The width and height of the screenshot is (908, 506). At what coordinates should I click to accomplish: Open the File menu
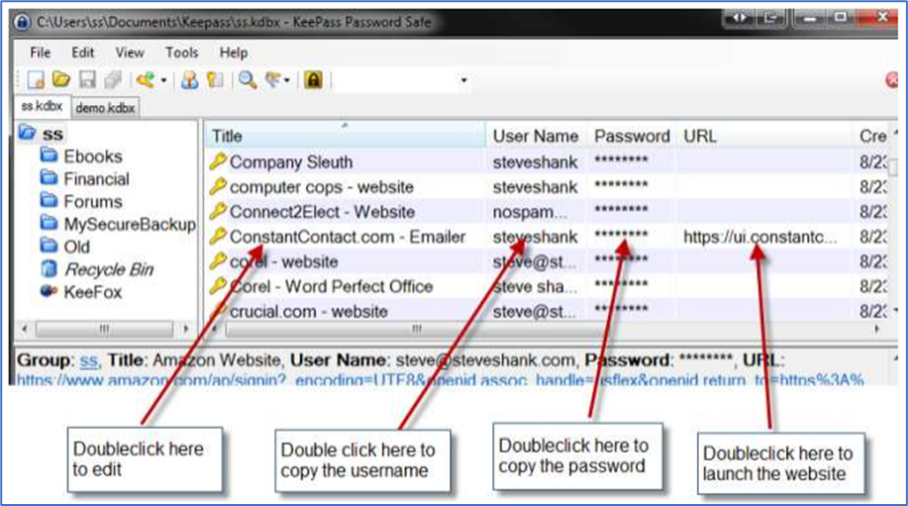[x=40, y=52]
